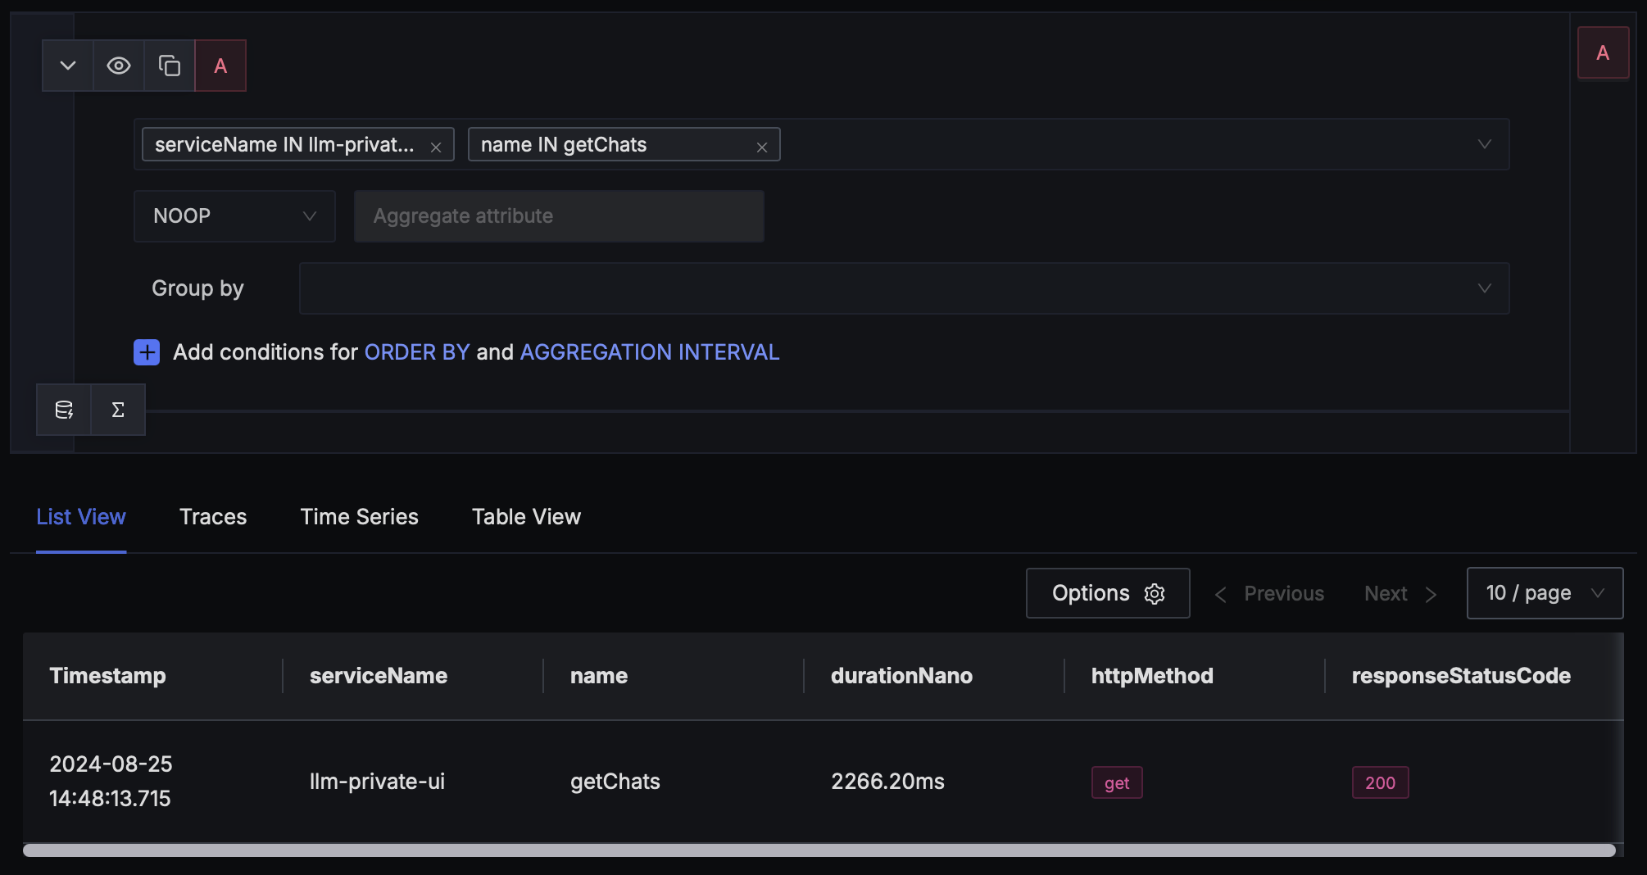
Task: Open the Group by dropdown
Action: [x=904, y=288]
